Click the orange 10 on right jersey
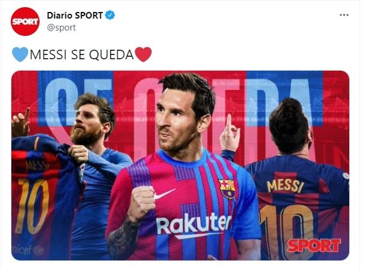 [286, 231]
